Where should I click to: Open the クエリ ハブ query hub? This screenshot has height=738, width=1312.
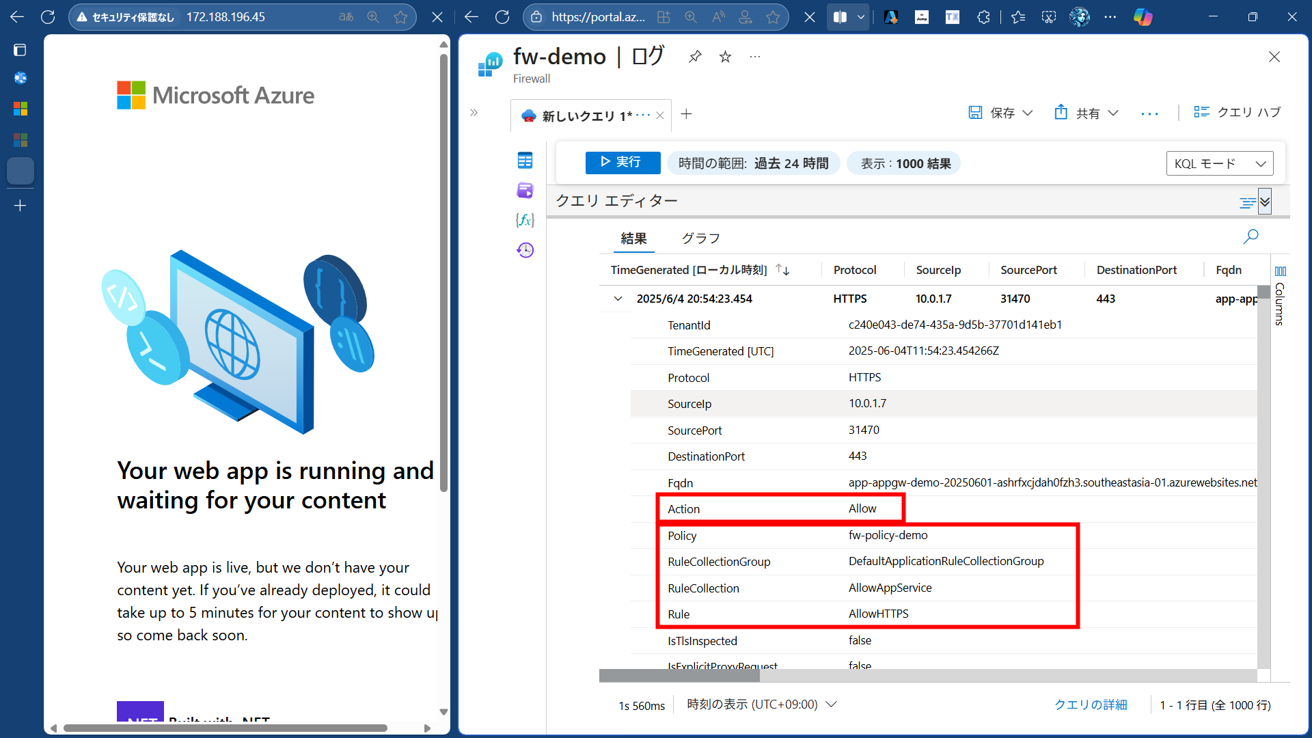pos(1238,112)
